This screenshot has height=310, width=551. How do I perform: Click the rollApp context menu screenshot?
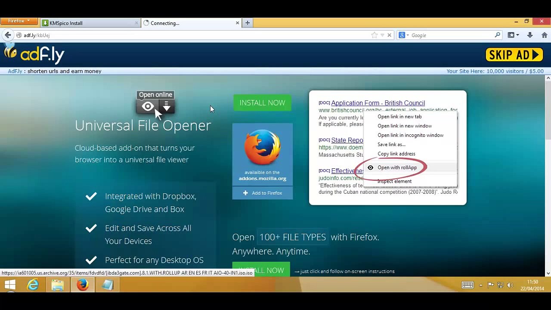point(388,147)
